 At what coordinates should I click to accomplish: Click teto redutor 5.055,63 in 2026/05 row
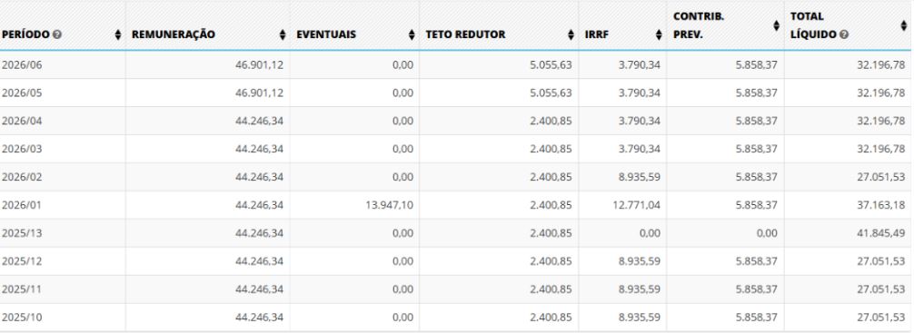[551, 93]
